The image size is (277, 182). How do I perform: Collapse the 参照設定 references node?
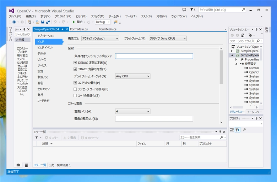236,64
